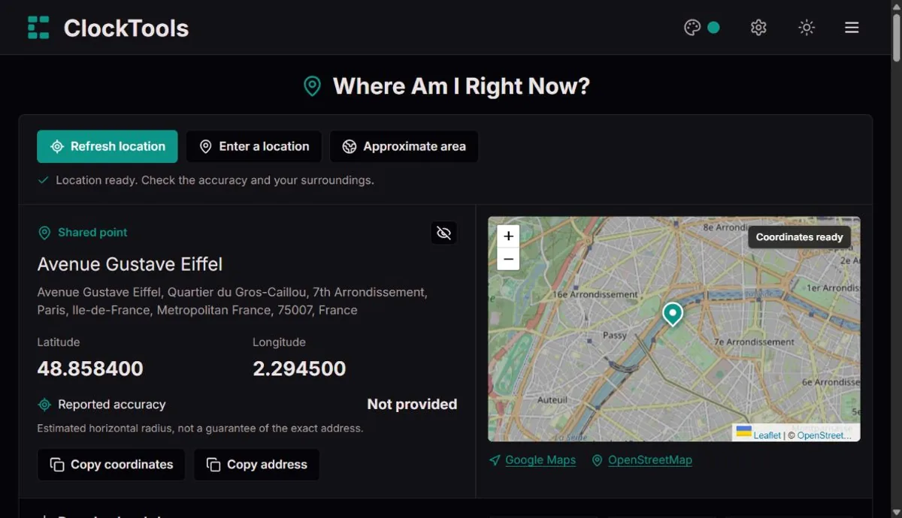Hide the shared point details with eye icon
Screen dimensions: 902x518
coord(444,233)
